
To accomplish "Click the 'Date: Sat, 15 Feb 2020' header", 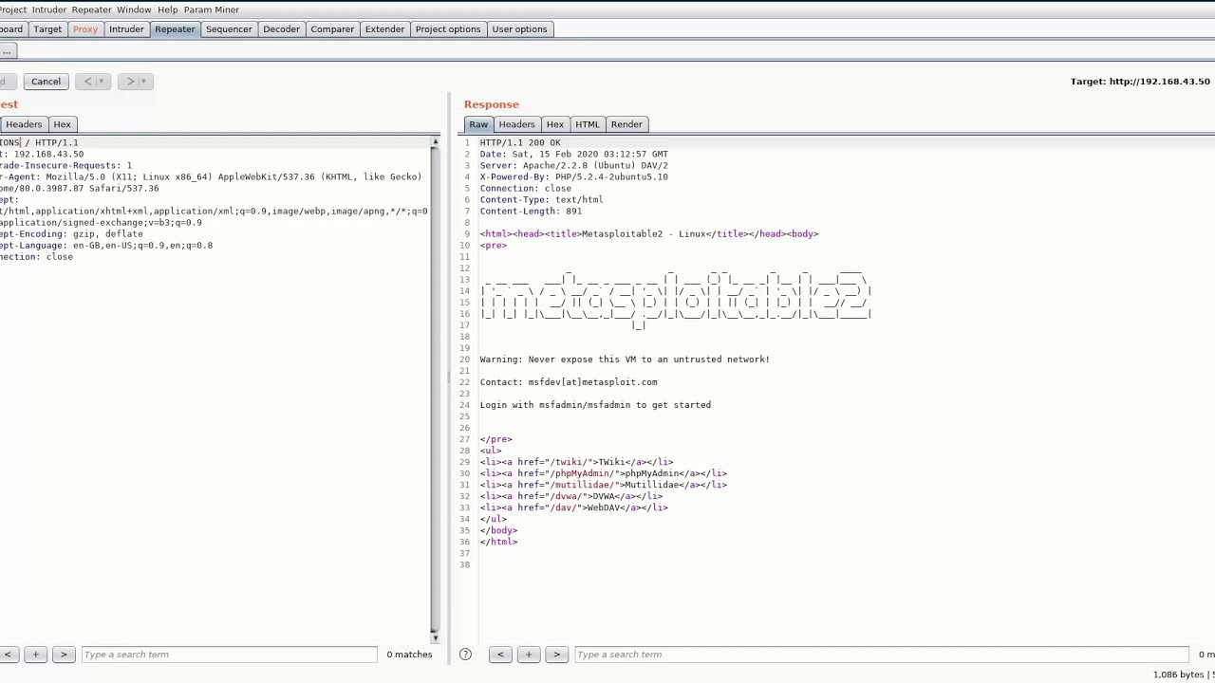I will [x=573, y=155].
